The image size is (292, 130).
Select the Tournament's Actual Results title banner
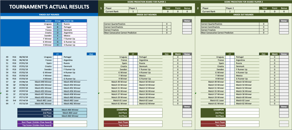pyautogui.click(x=49, y=7)
